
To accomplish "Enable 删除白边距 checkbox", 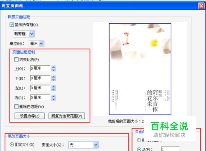I will click(x=16, y=106).
